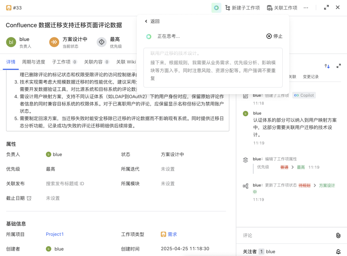Open the 最高 priority selector in header
The height and width of the screenshot is (256, 347).
point(109,42)
